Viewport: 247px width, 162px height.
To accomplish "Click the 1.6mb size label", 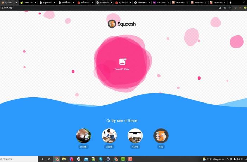I will 135,147.
